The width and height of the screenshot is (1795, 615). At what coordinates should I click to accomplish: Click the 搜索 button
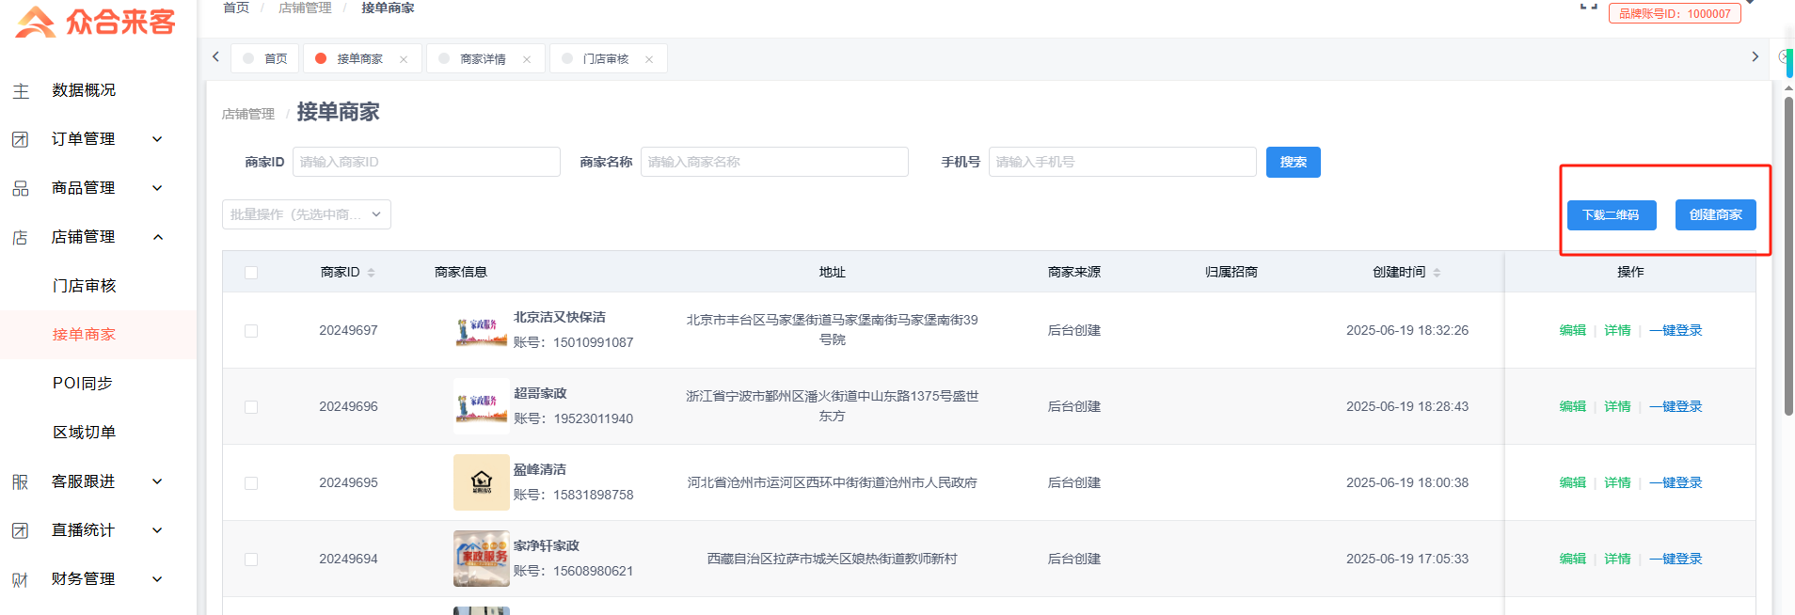click(1294, 162)
